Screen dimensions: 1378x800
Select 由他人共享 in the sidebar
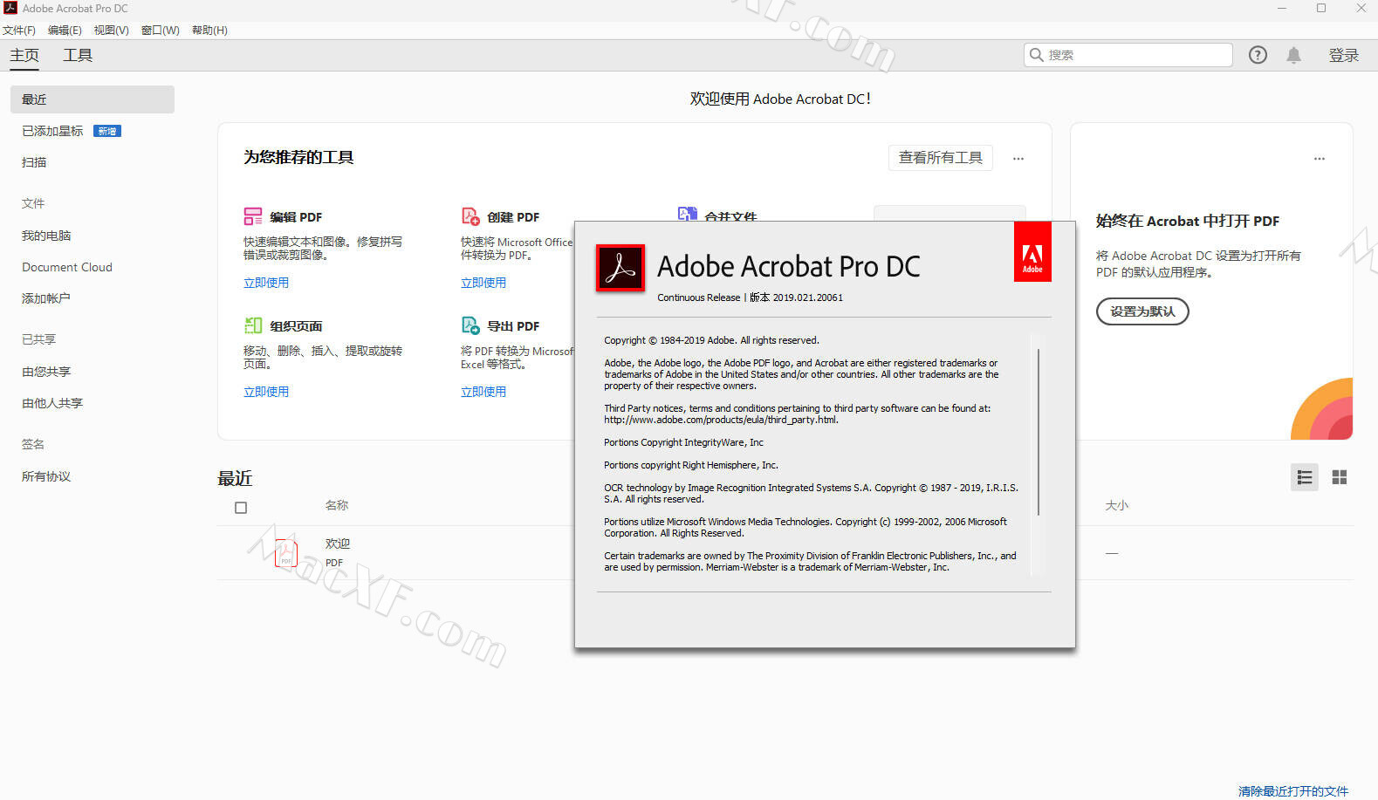point(52,403)
